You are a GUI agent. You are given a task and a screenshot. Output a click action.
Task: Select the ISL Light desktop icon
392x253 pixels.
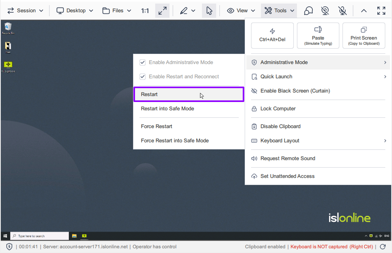point(8,67)
